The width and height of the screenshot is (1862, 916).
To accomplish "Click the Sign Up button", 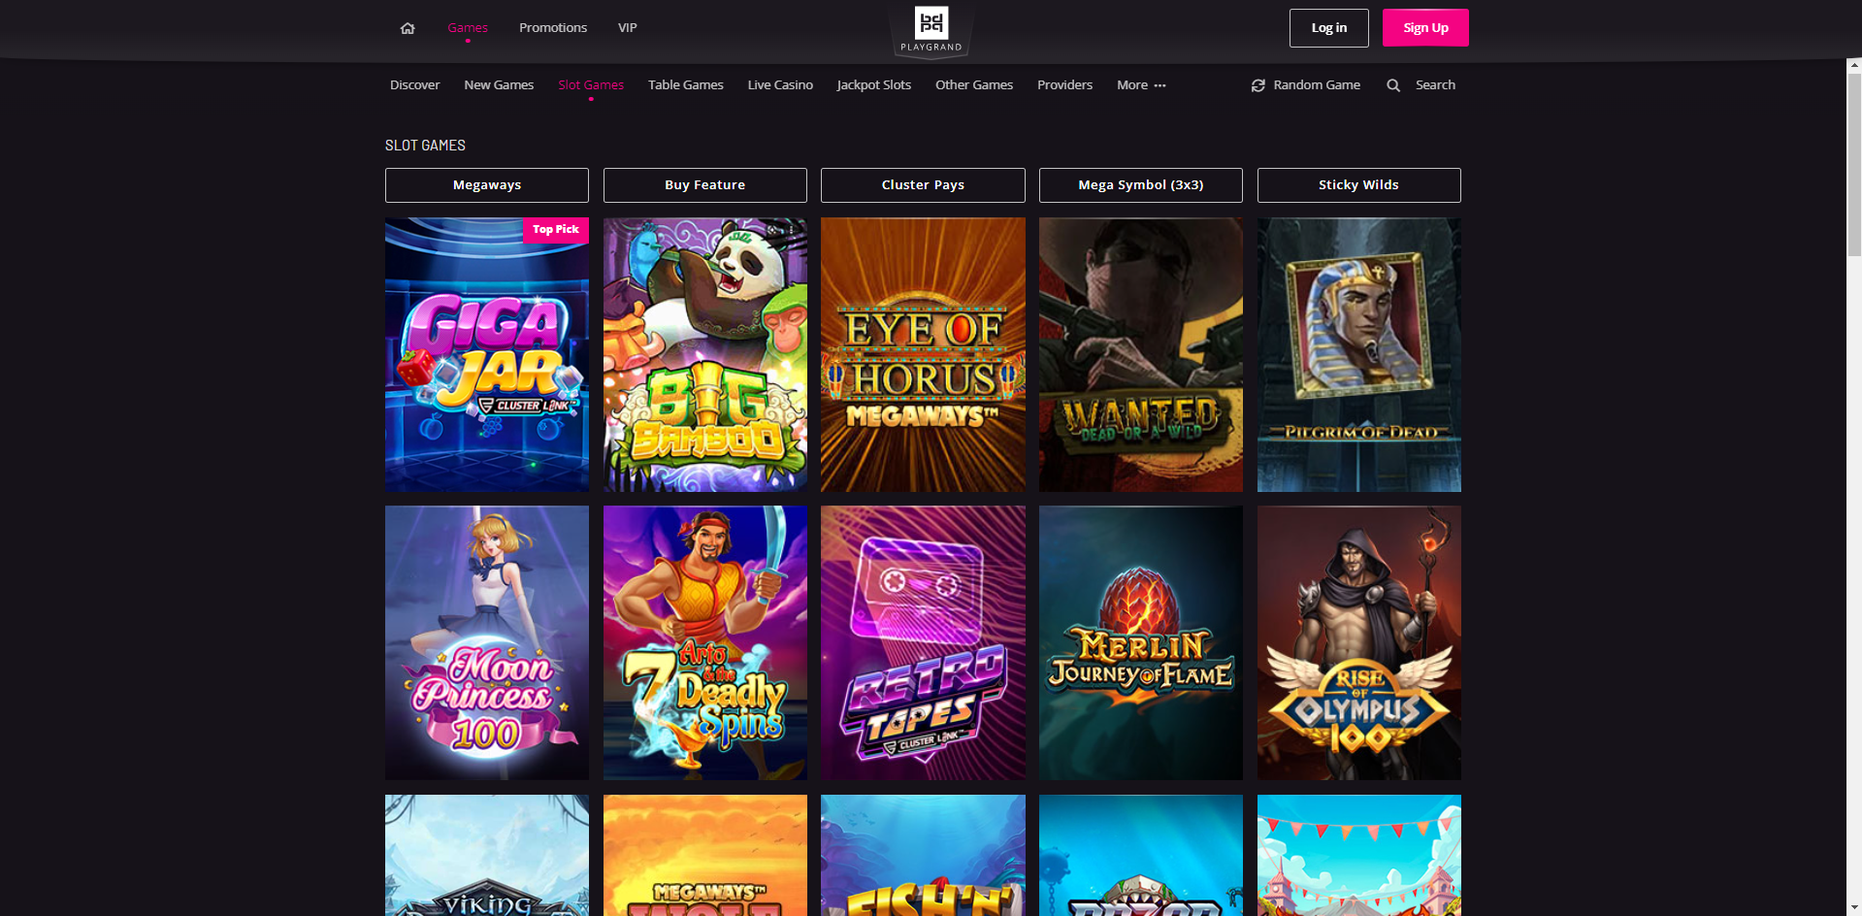I will pos(1425,28).
